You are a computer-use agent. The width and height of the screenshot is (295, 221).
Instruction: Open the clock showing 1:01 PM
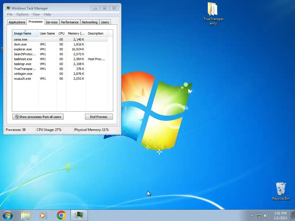pos(280,213)
